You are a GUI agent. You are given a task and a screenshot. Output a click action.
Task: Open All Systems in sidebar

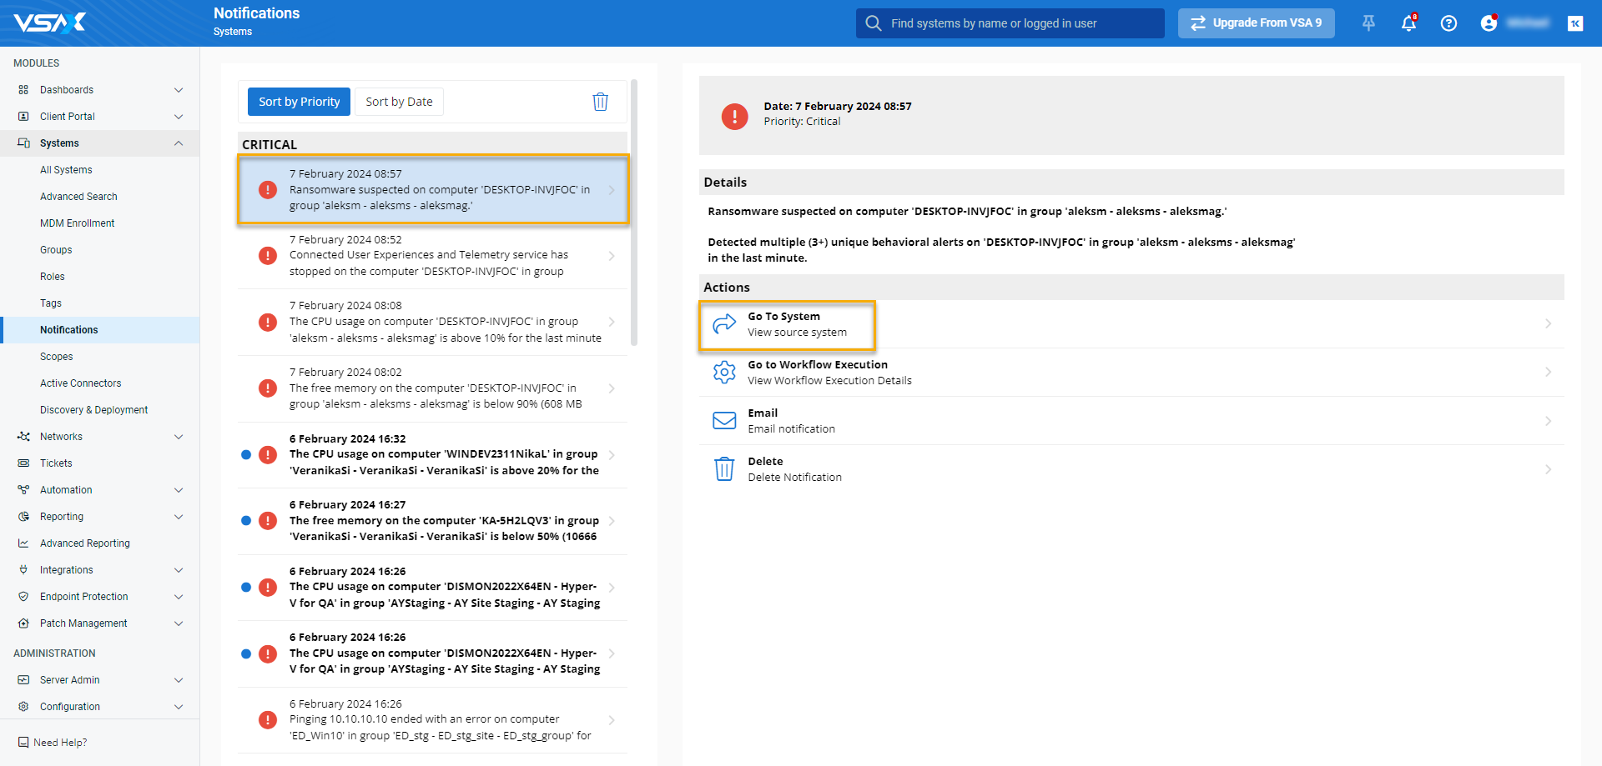[66, 170]
